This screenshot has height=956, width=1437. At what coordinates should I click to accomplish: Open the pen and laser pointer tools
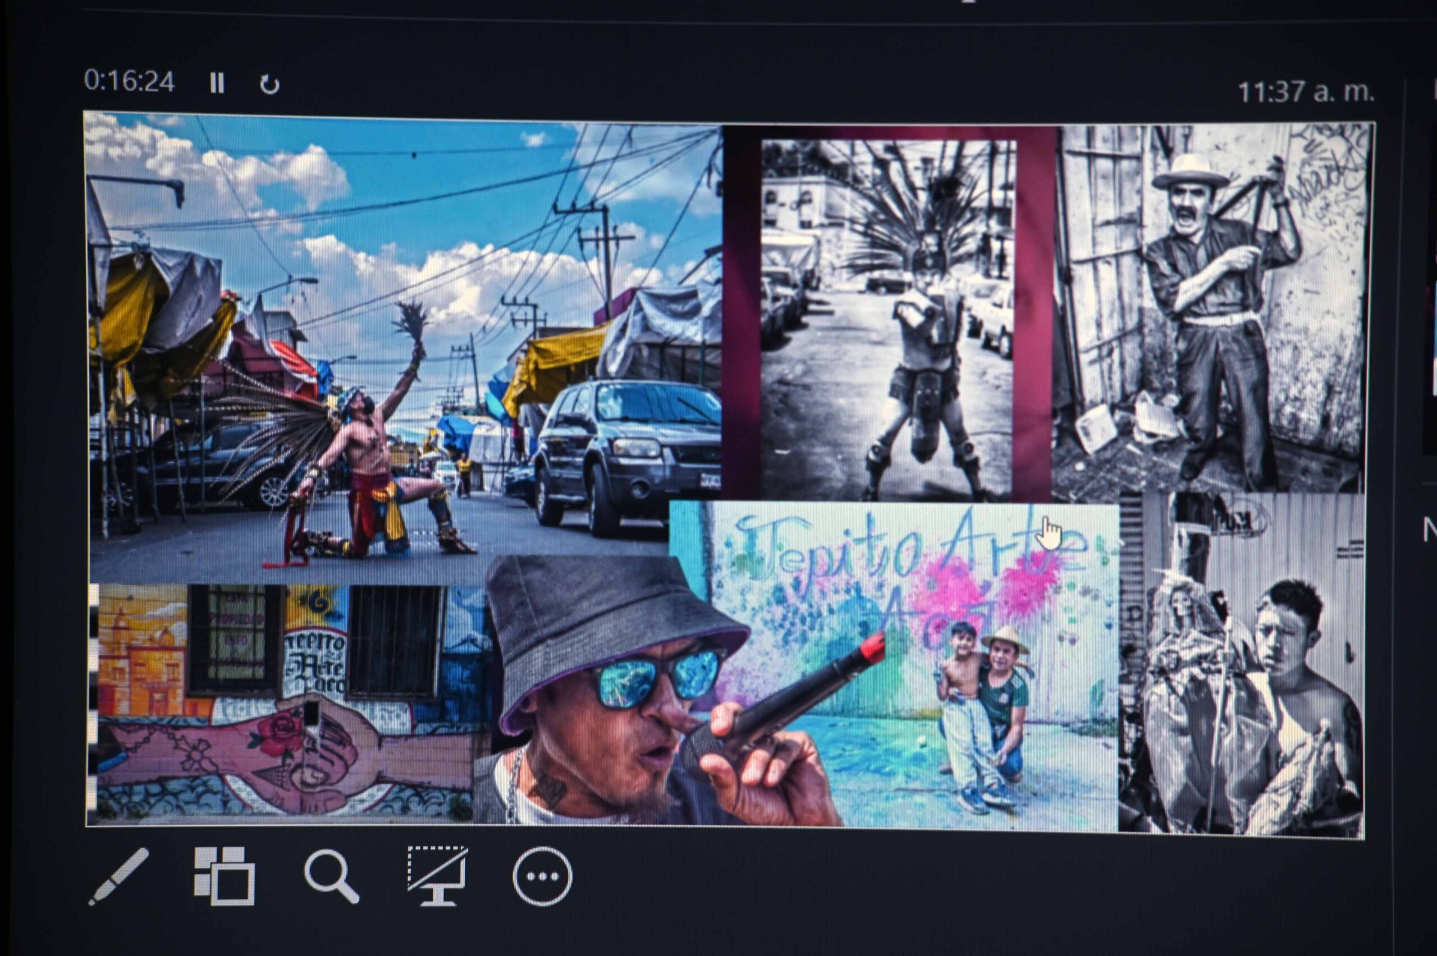point(119,876)
